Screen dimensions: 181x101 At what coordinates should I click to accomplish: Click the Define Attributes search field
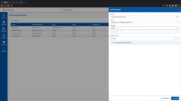click(x=38, y=20)
